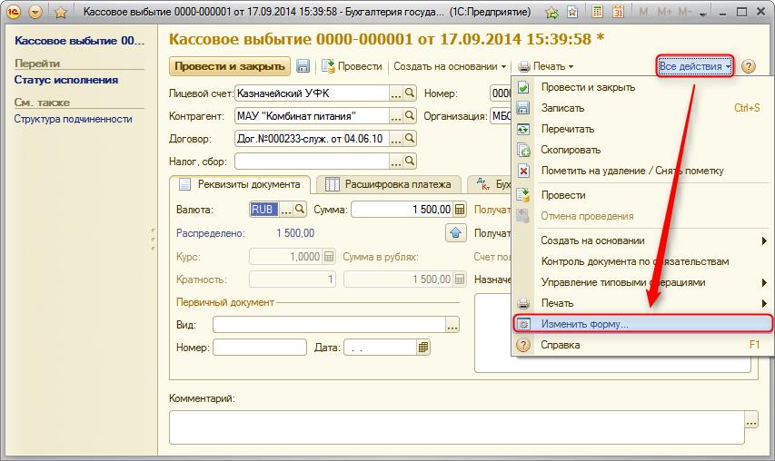Image resolution: width=775 pixels, height=461 pixels.
Task: Click the Сумма 1 500,00 field
Action: coord(402,210)
